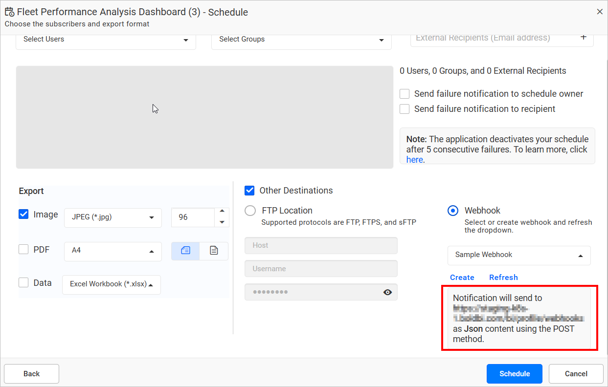
Task: Reveal the FTP password with the eye icon
Action: coord(387,292)
